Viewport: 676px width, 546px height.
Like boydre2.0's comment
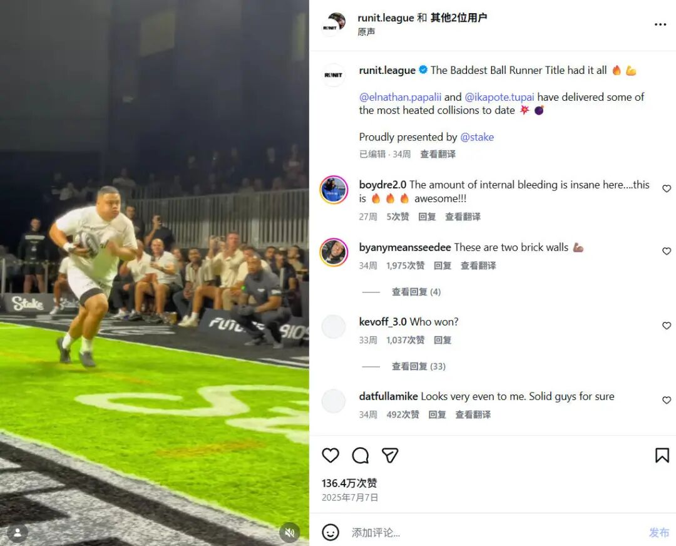667,188
